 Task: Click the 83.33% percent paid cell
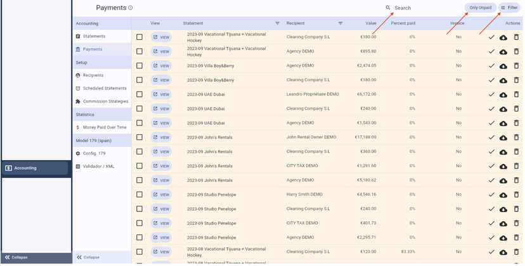(408, 251)
